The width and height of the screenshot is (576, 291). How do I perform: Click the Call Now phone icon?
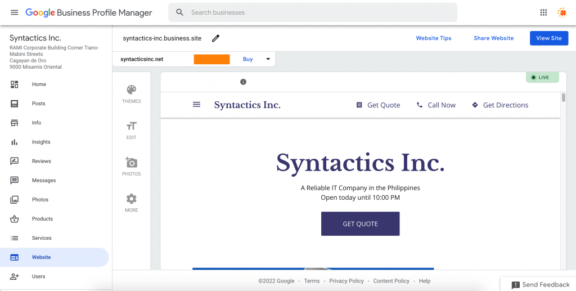420,105
